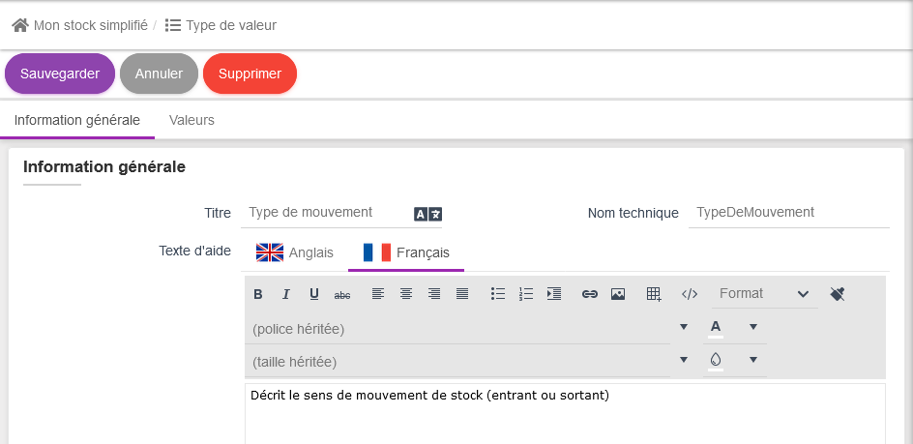Insert a bulleted list
Image resolution: width=913 pixels, height=444 pixels.
click(x=498, y=294)
